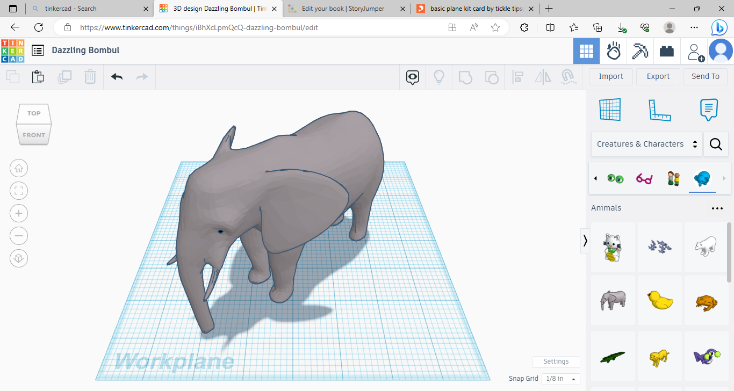Screen dimensions: 734x391
Task: Change the Snap Grid value dropdown
Action: 560,379
